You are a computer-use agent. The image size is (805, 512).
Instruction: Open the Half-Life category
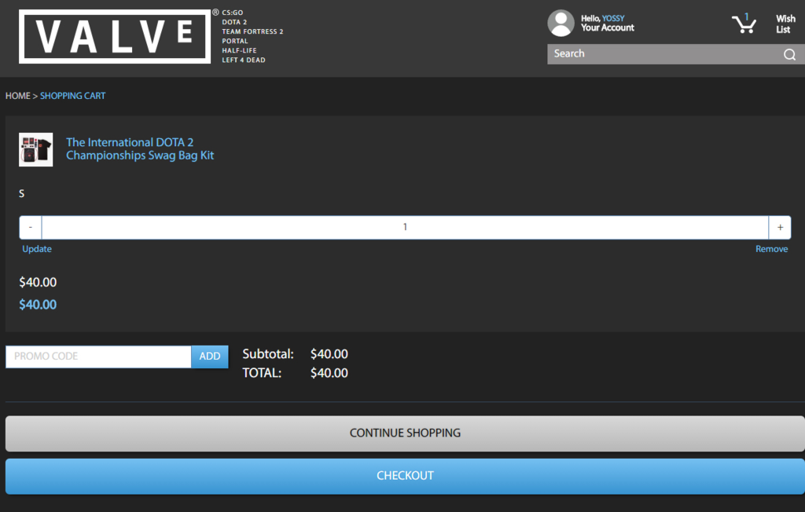pos(239,50)
